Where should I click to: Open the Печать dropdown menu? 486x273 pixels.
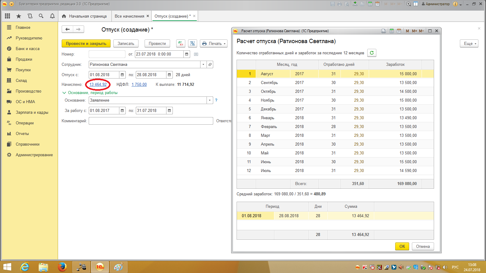point(214,43)
